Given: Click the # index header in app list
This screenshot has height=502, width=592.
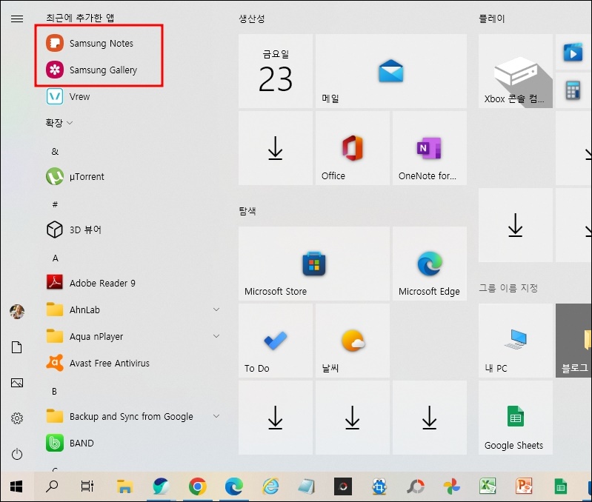Looking at the screenshot, I should 55,204.
